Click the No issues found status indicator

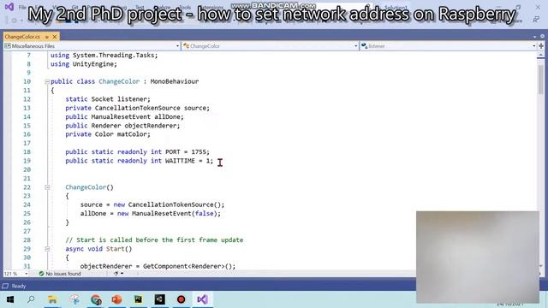click(x=60, y=274)
